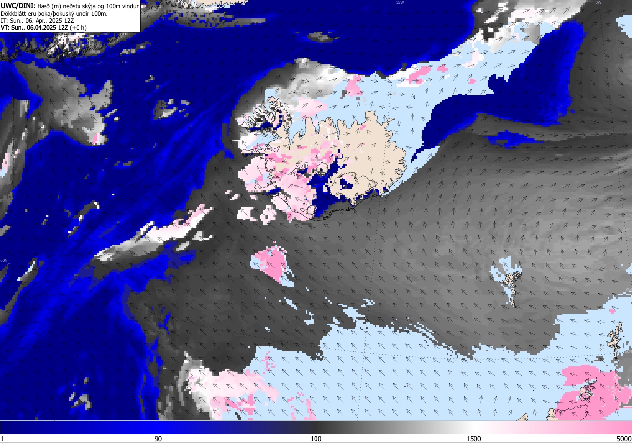Screen dimensions: 632x443
Task: Click the '60N' latitude label
Action: 4,260
